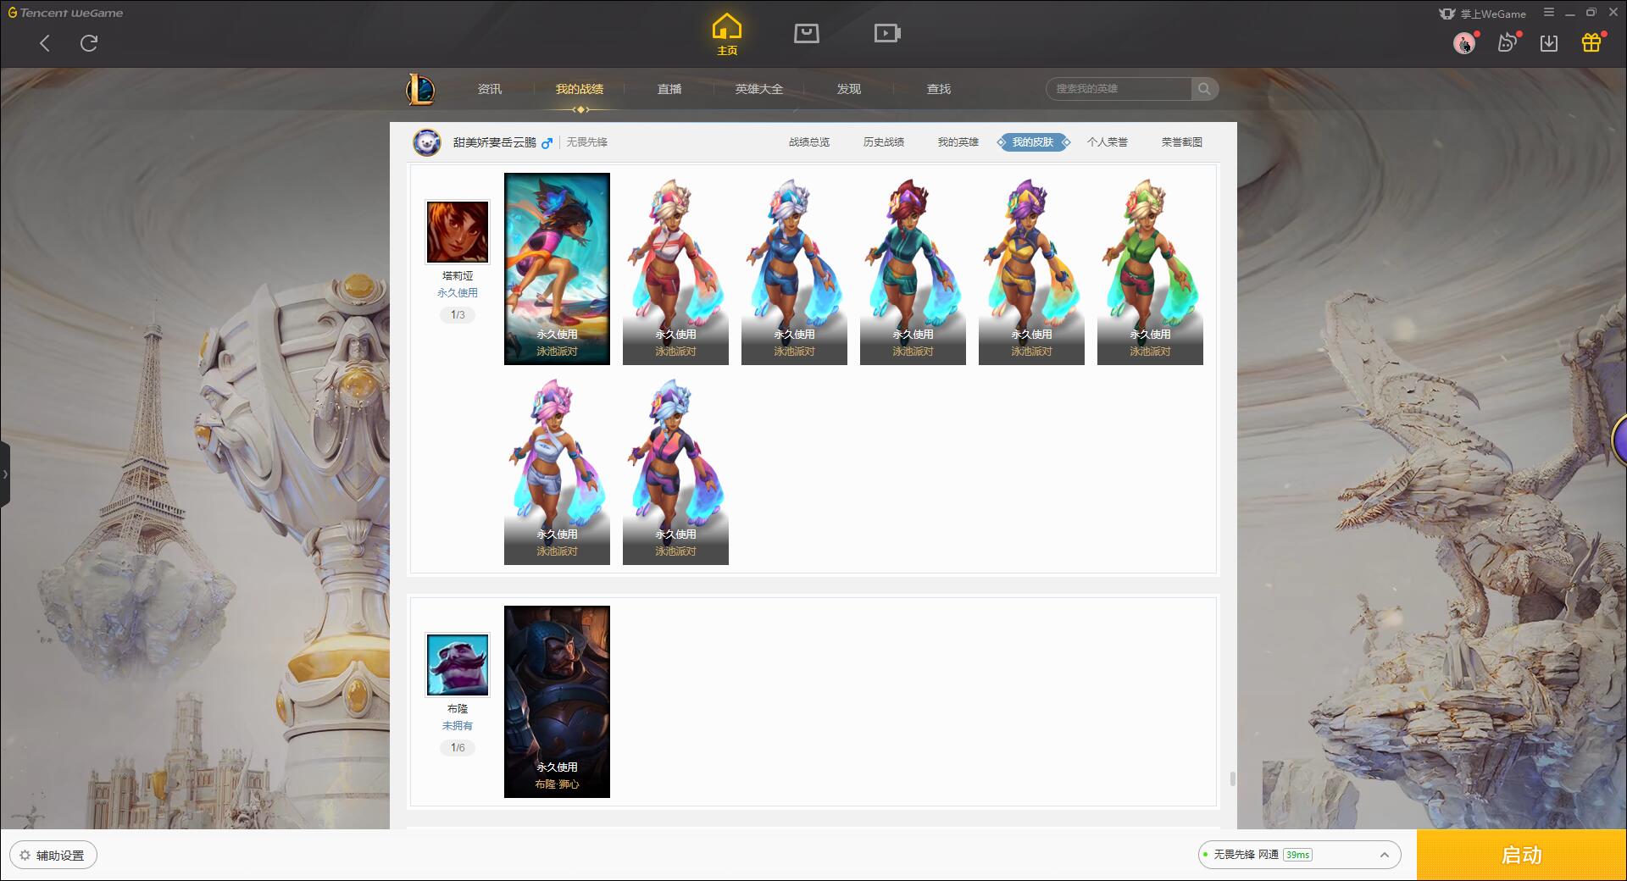
Task: Switch to 我的英雄 sub-tab
Action: [958, 142]
